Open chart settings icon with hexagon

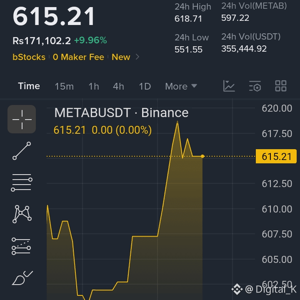point(255,86)
